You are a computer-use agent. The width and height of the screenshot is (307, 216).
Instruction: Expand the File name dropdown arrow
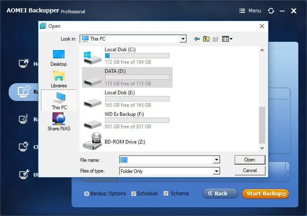coord(216,160)
